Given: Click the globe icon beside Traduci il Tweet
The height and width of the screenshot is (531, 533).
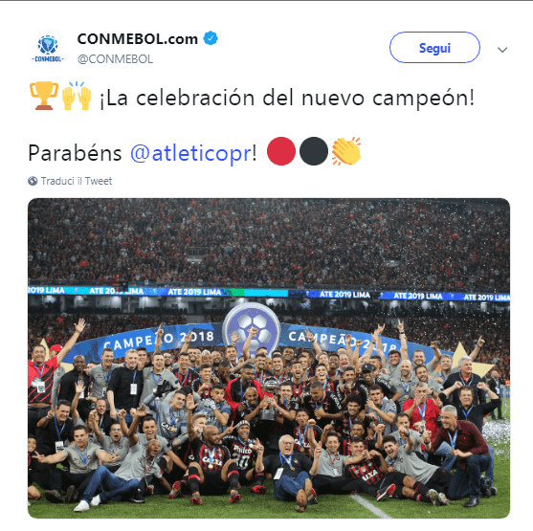Looking at the screenshot, I should point(33,181).
